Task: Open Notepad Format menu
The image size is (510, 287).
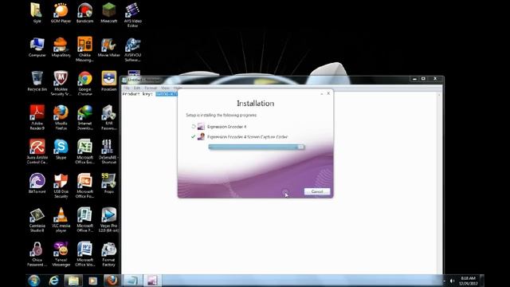Action: click(x=151, y=88)
